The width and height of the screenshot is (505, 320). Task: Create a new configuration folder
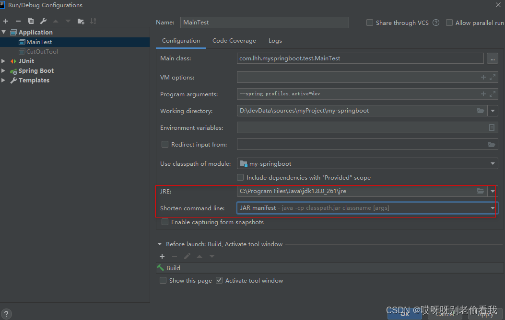[81, 21]
